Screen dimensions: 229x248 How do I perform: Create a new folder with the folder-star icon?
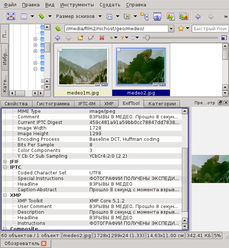(80, 38)
